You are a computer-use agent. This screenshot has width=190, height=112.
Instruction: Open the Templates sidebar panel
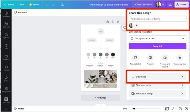pos(6,14)
